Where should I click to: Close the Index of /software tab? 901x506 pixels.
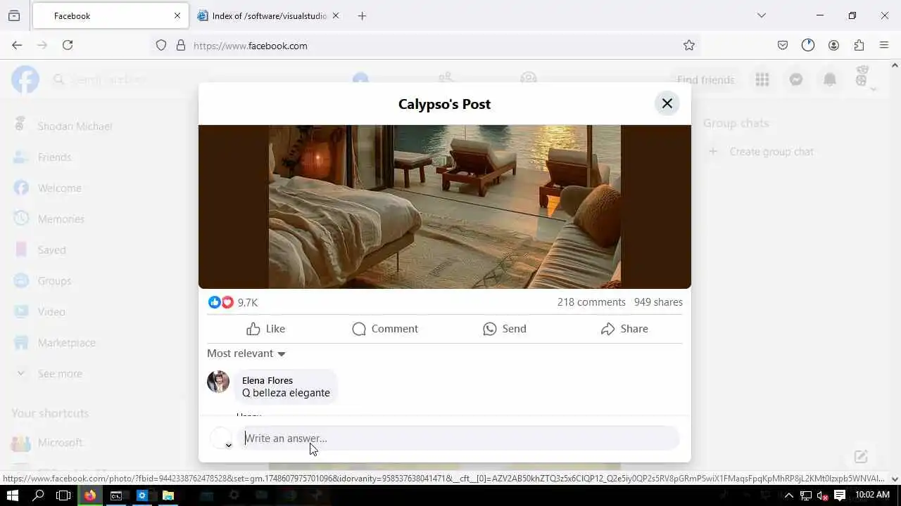(336, 15)
